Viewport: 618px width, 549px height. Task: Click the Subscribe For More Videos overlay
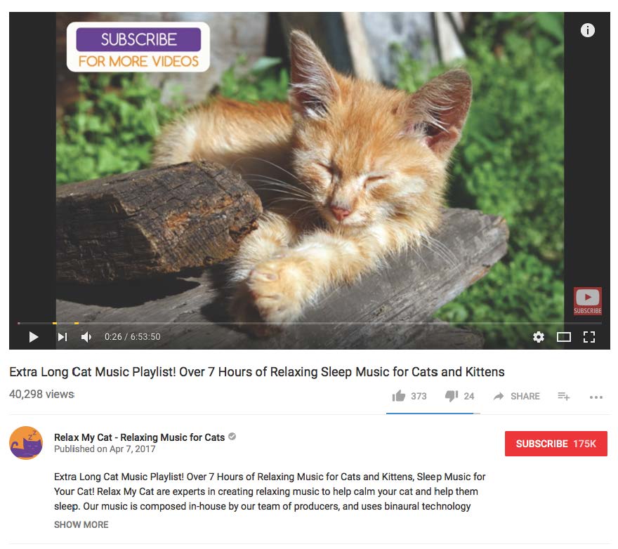point(138,47)
